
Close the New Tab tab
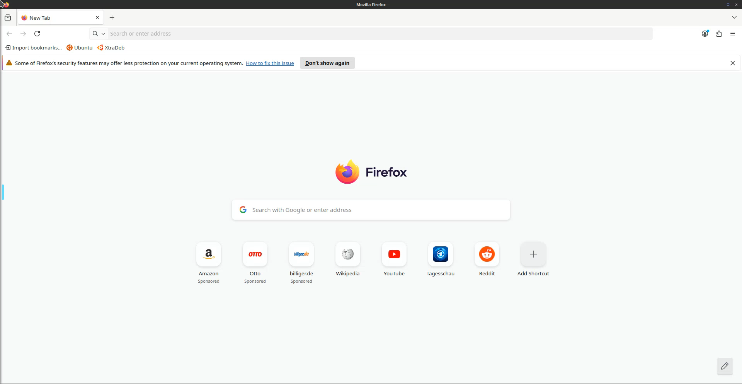pos(97,18)
